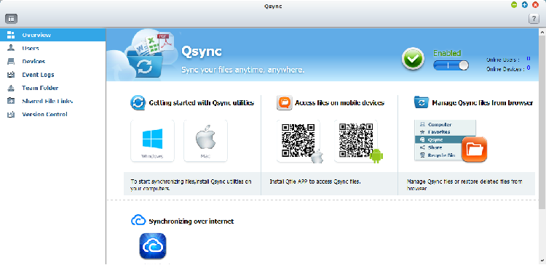This screenshot has width=546, height=265.
Task: Select Overview in the sidebar
Action: [x=53, y=35]
